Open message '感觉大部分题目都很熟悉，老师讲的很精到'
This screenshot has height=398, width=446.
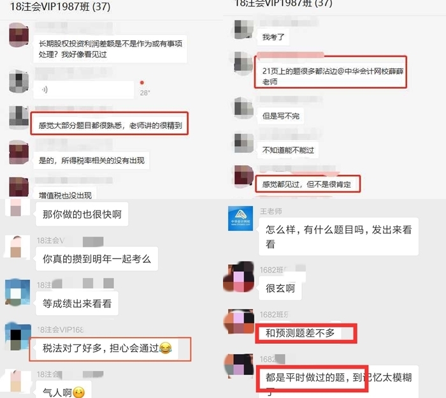click(x=110, y=125)
